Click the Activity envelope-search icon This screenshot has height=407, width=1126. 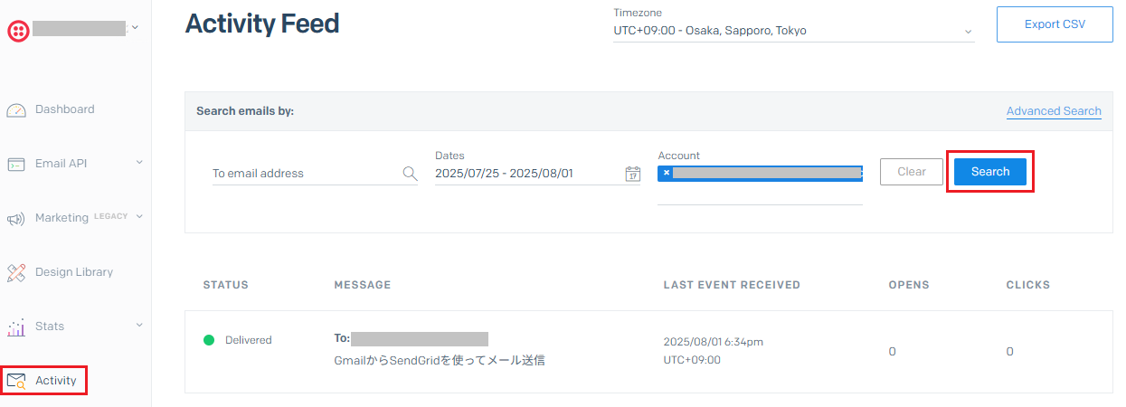[x=16, y=381]
